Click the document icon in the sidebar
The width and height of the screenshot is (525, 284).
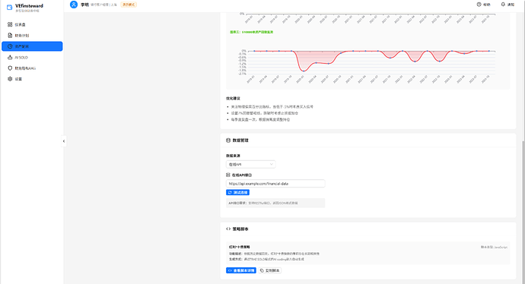pos(10,35)
